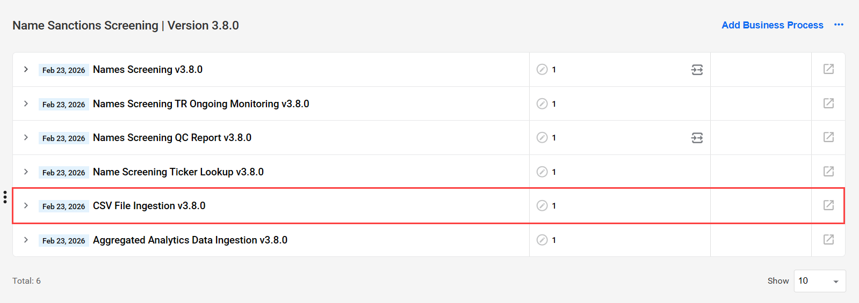Open CSV File Ingestion external link icon

(x=828, y=205)
